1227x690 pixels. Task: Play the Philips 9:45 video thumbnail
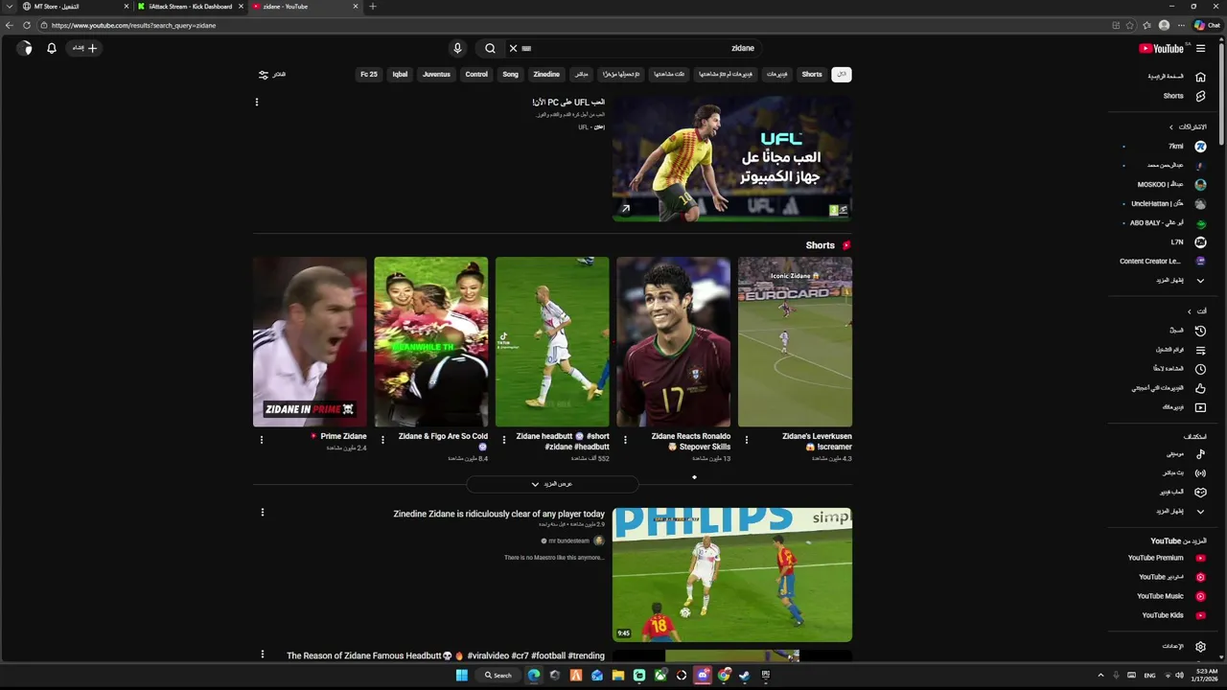pyautogui.click(x=732, y=575)
